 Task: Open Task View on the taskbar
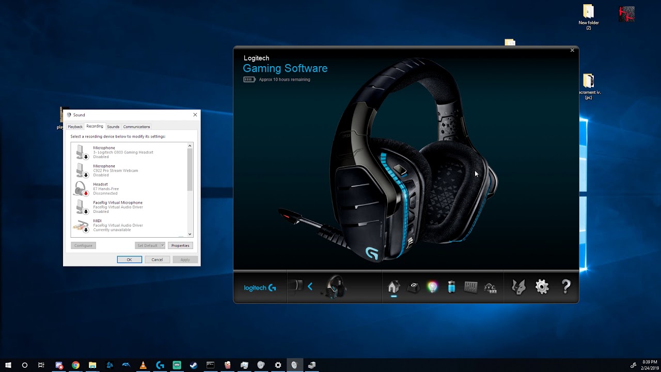coord(41,365)
